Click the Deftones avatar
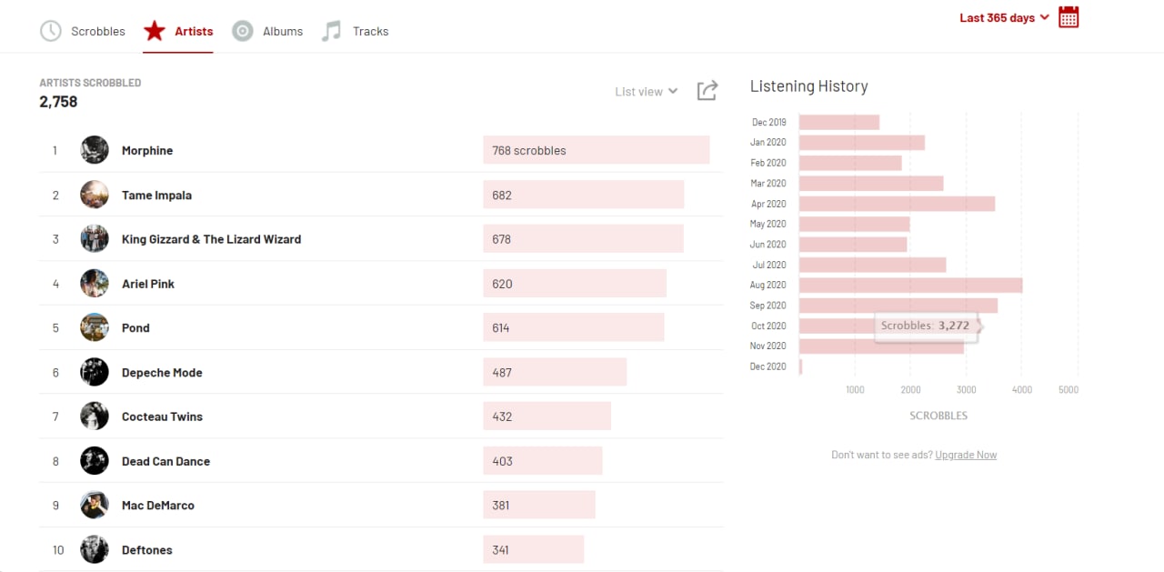This screenshot has height=572, width=1164. pyautogui.click(x=95, y=549)
